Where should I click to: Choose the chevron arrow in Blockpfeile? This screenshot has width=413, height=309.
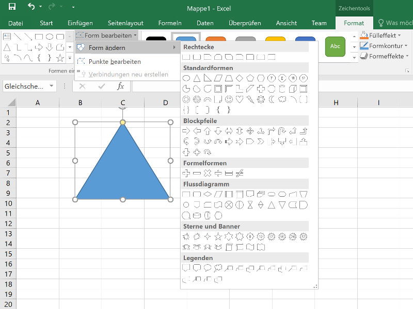[x=261, y=142]
